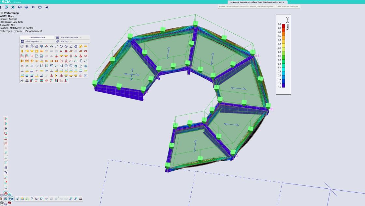Viewport: 365px width, 206px height.
Task: Switch to the Buehnen-Plattform project tab
Action: pyautogui.click(x=257, y=2)
